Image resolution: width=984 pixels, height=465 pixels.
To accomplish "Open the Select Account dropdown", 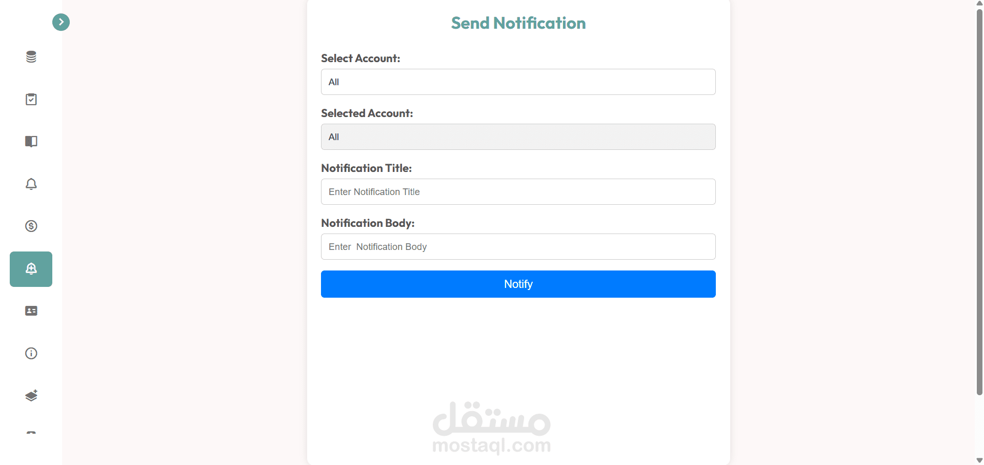I will (x=518, y=82).
